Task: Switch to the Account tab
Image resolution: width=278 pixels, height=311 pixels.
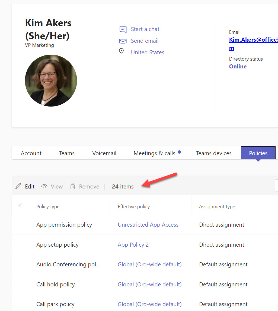Action: 31,153
